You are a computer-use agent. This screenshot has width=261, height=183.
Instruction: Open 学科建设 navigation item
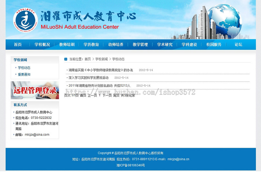click(189, 44)
